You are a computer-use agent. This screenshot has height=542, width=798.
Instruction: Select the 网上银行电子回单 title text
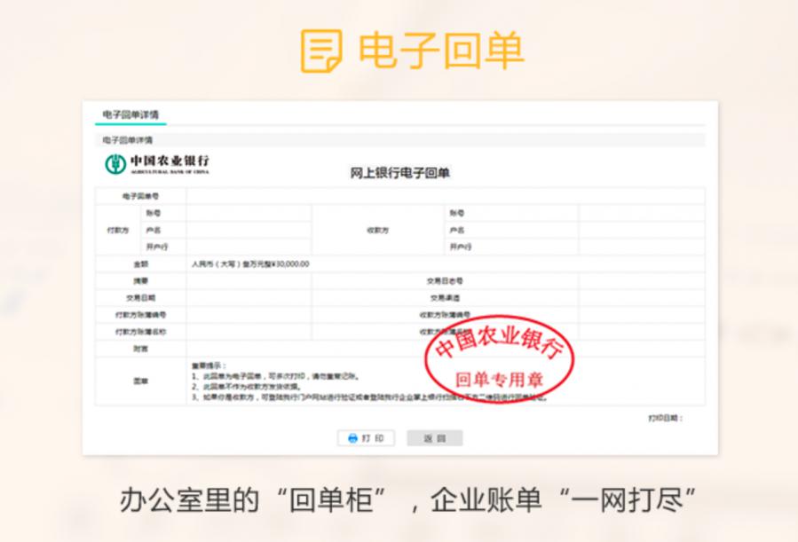click(400, 173)
